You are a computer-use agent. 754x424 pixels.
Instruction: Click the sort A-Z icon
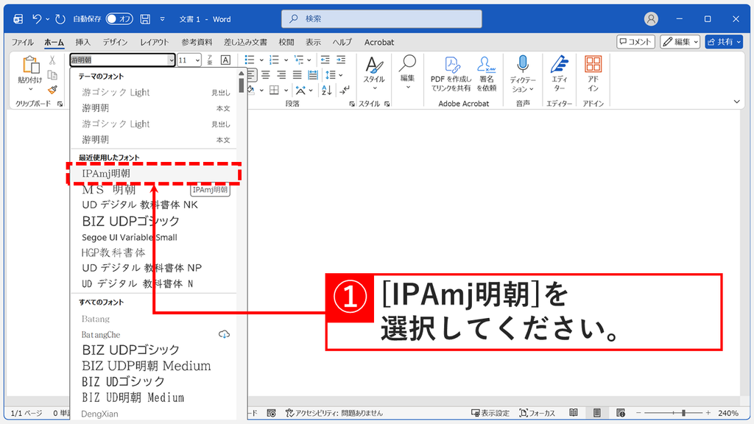point(326,91)
